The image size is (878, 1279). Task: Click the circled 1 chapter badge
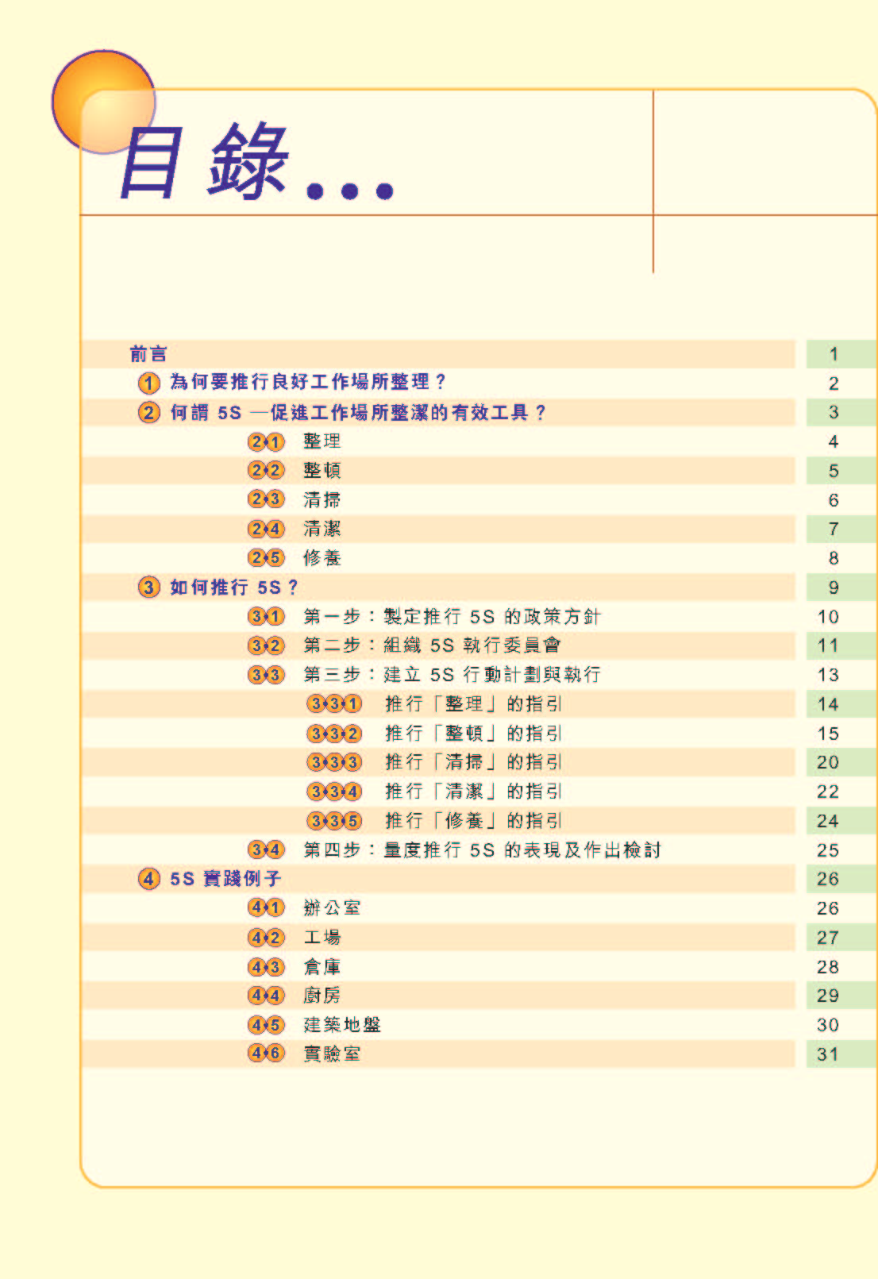(148, 383)
